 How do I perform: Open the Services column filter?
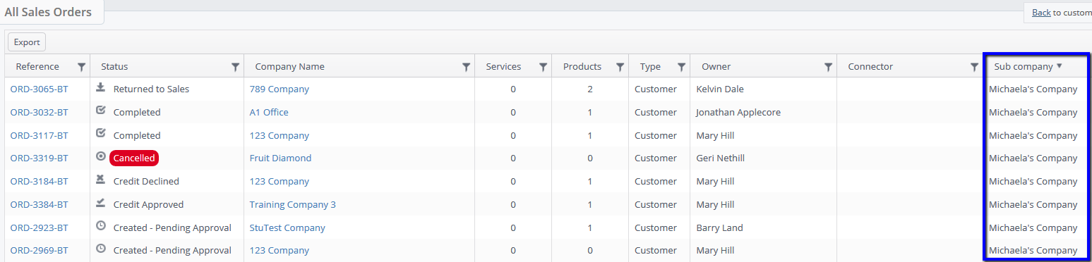click(544, 67)
